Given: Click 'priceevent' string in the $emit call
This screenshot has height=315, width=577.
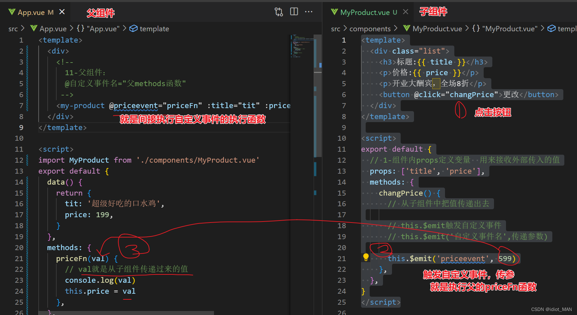Looking at the screenshot, I should tap(463, 258).
